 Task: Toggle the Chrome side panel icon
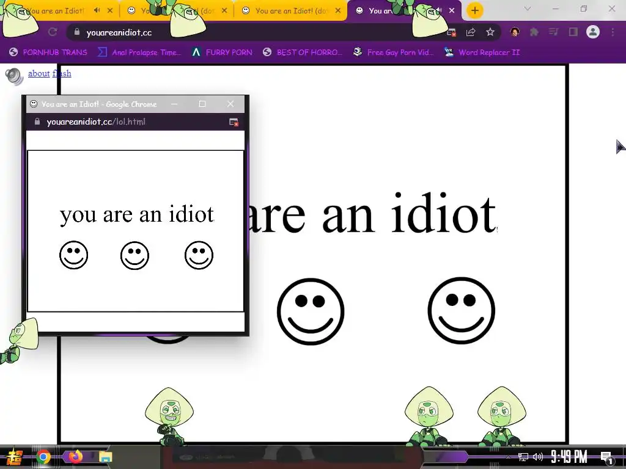(x=573, y=32)
